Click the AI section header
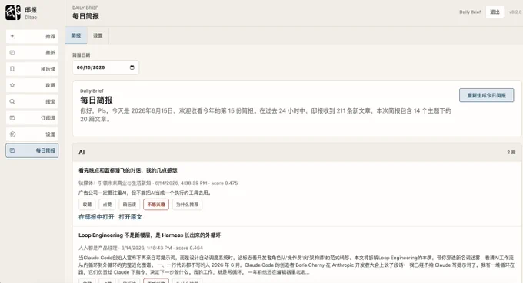Screen dimensions: 523x283 [x=297, y=153]
